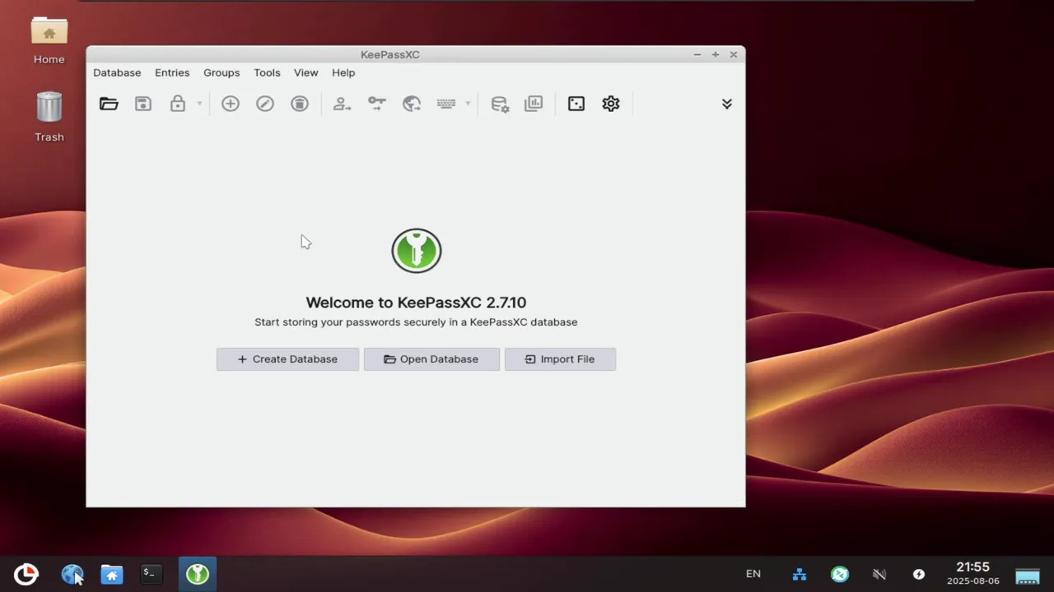Viewport: 1054px width, 592px height.
Task: Open the dropdown arrow beside the lock icon
Action: pos(199,104)
